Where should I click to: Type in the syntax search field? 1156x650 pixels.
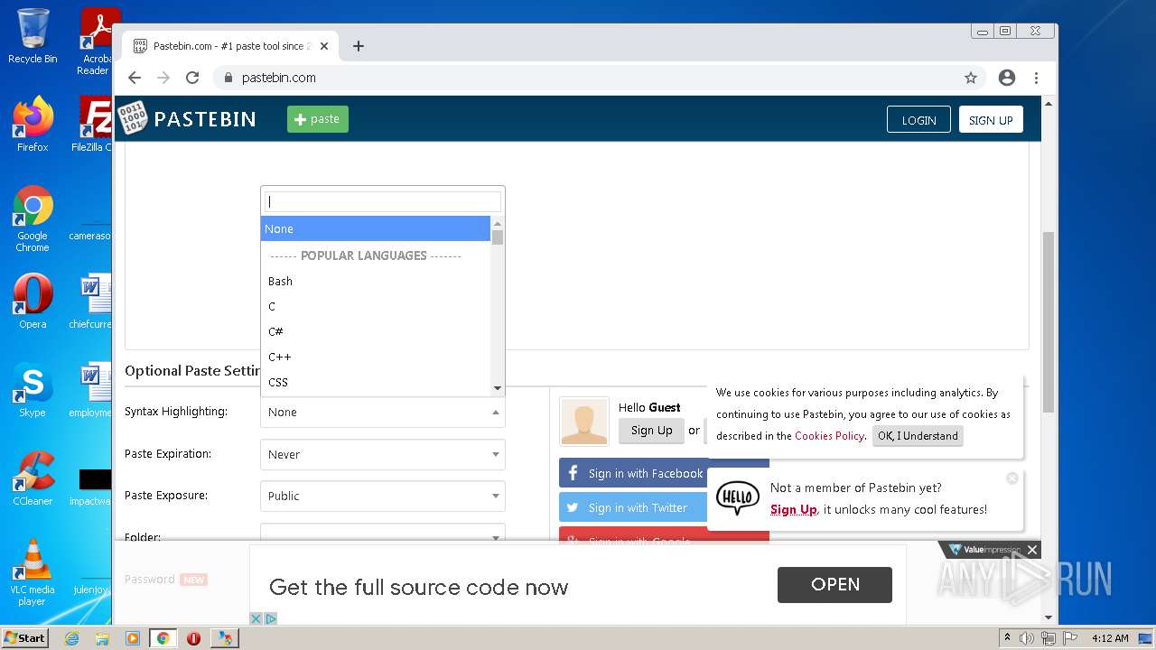point(382,201)
